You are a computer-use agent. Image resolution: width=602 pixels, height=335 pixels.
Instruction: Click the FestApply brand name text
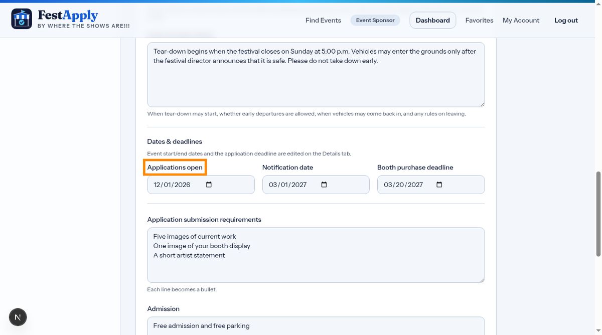[x=68, y=16]
